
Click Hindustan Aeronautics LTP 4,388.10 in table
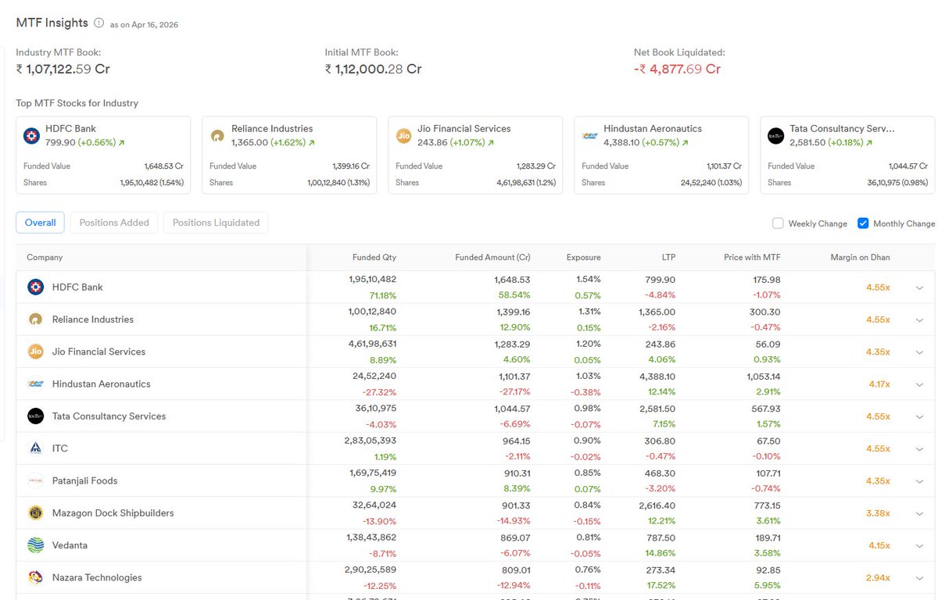click(x=657, y=376)
